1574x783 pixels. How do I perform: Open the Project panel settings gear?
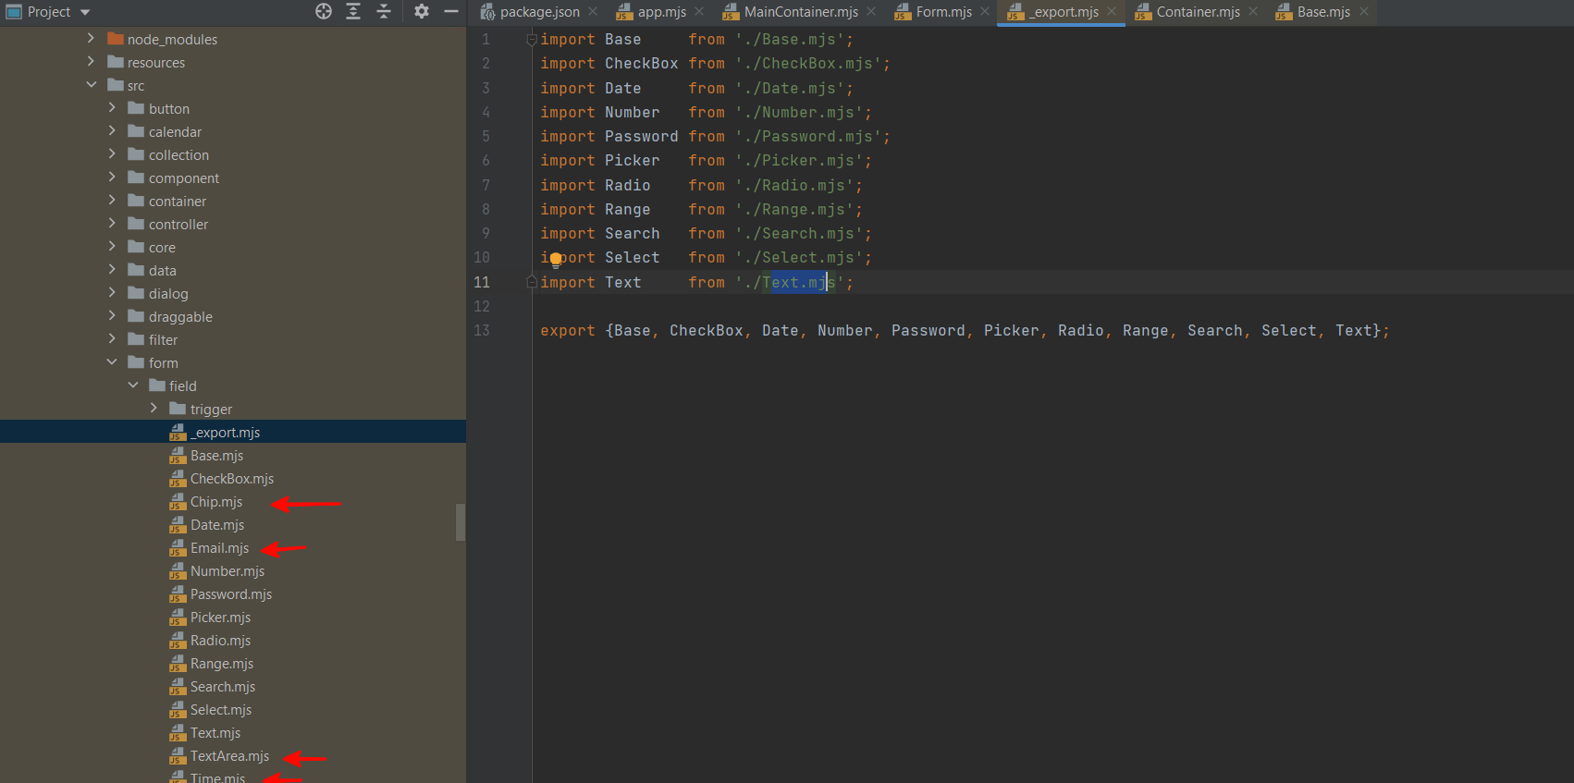coord(422,11)
